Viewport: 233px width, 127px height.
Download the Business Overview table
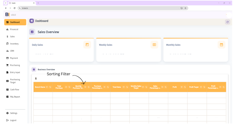(x=36, y=79)
